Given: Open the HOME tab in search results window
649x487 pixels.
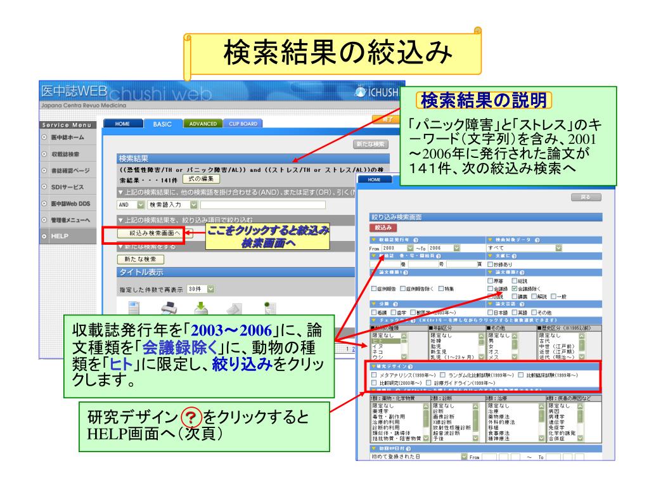Looking at the screenshot, I should [x=122, y=124].
